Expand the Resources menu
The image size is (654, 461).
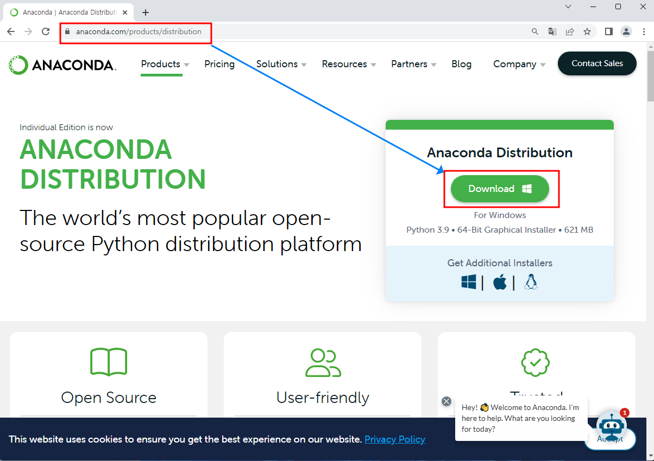point(349,64)
